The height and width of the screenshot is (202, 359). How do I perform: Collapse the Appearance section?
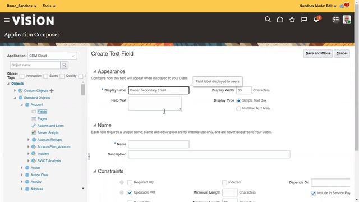pyautogui.click(x=95, y=71)
